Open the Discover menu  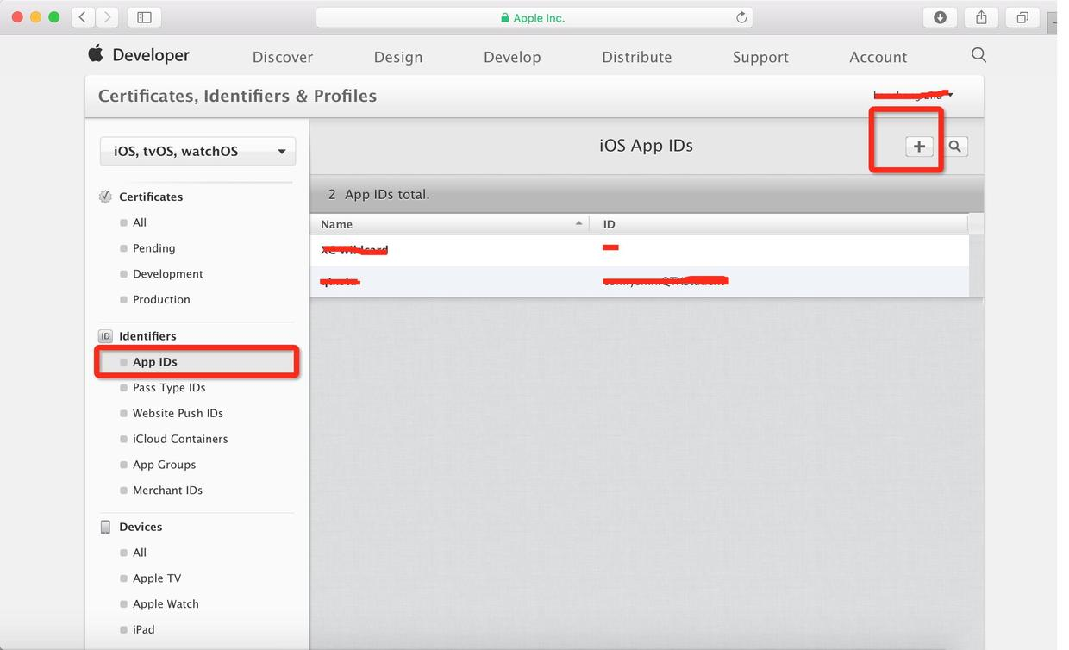[283, 57]
